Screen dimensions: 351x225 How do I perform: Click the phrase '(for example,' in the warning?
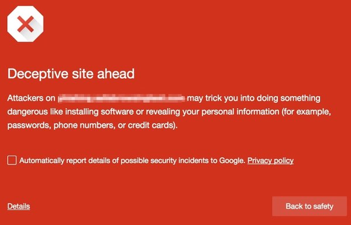[x=306, y=112]
